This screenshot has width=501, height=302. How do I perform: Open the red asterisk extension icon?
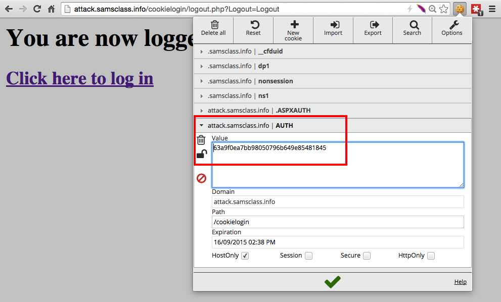point(476,9)
